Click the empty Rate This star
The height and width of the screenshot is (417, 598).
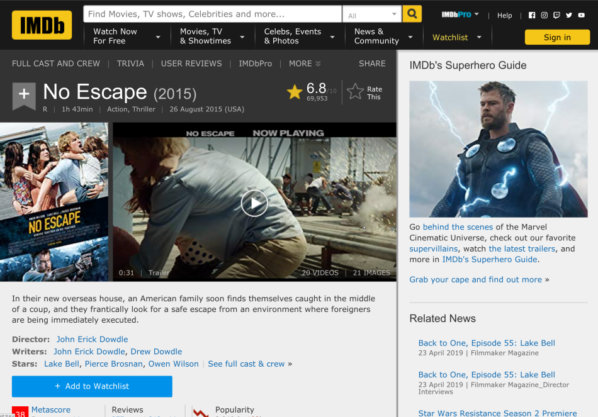[x=355, y=92]
